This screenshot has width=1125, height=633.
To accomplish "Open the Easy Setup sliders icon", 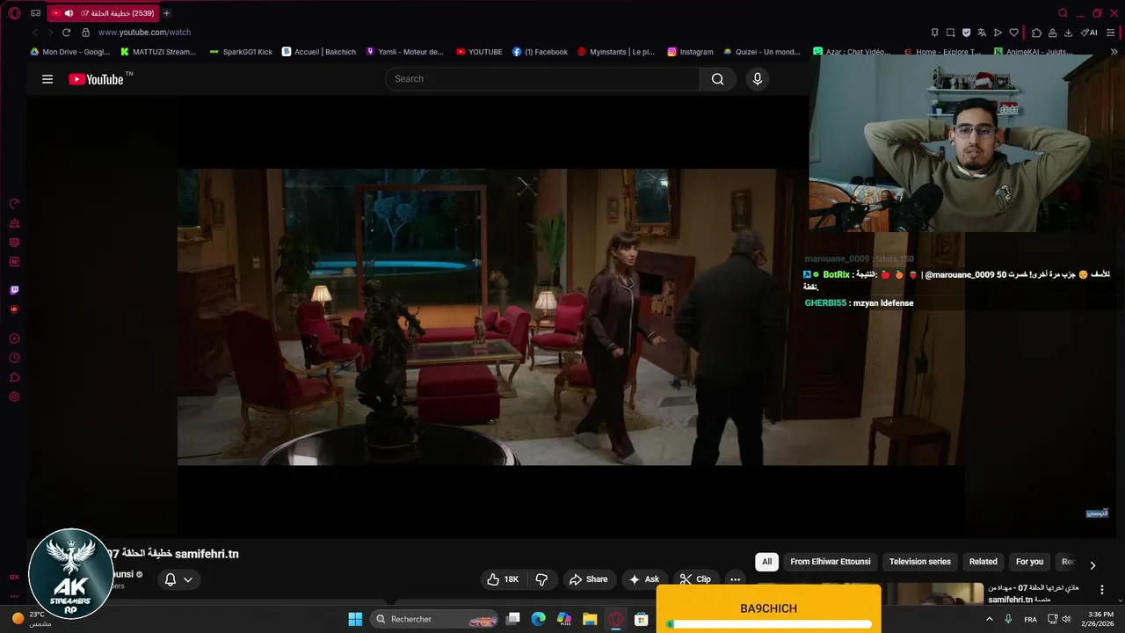I will (1112, 33).
